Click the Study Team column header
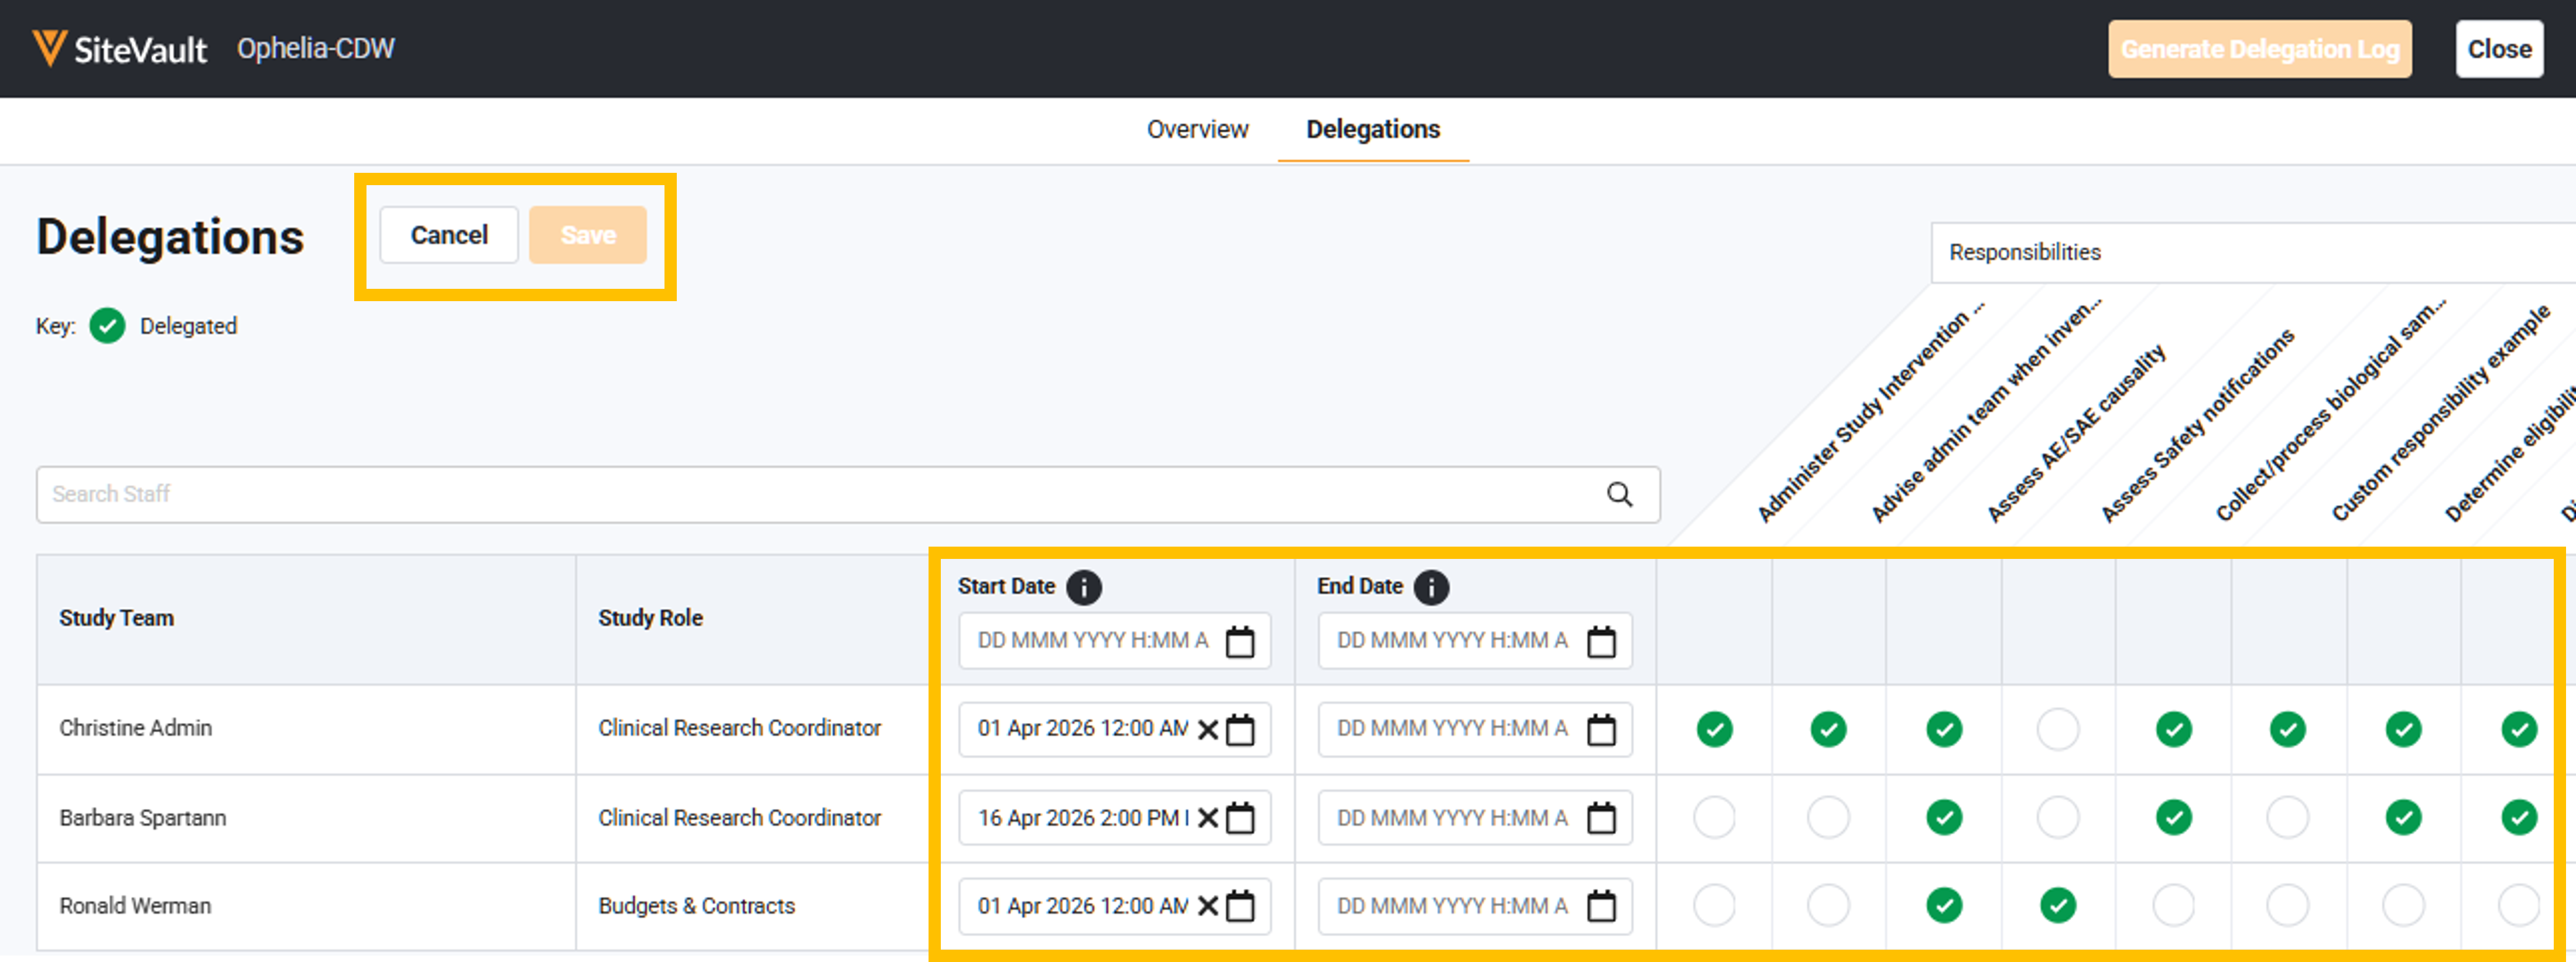Viewport: 2576px width, 962px height. point(116,619)
